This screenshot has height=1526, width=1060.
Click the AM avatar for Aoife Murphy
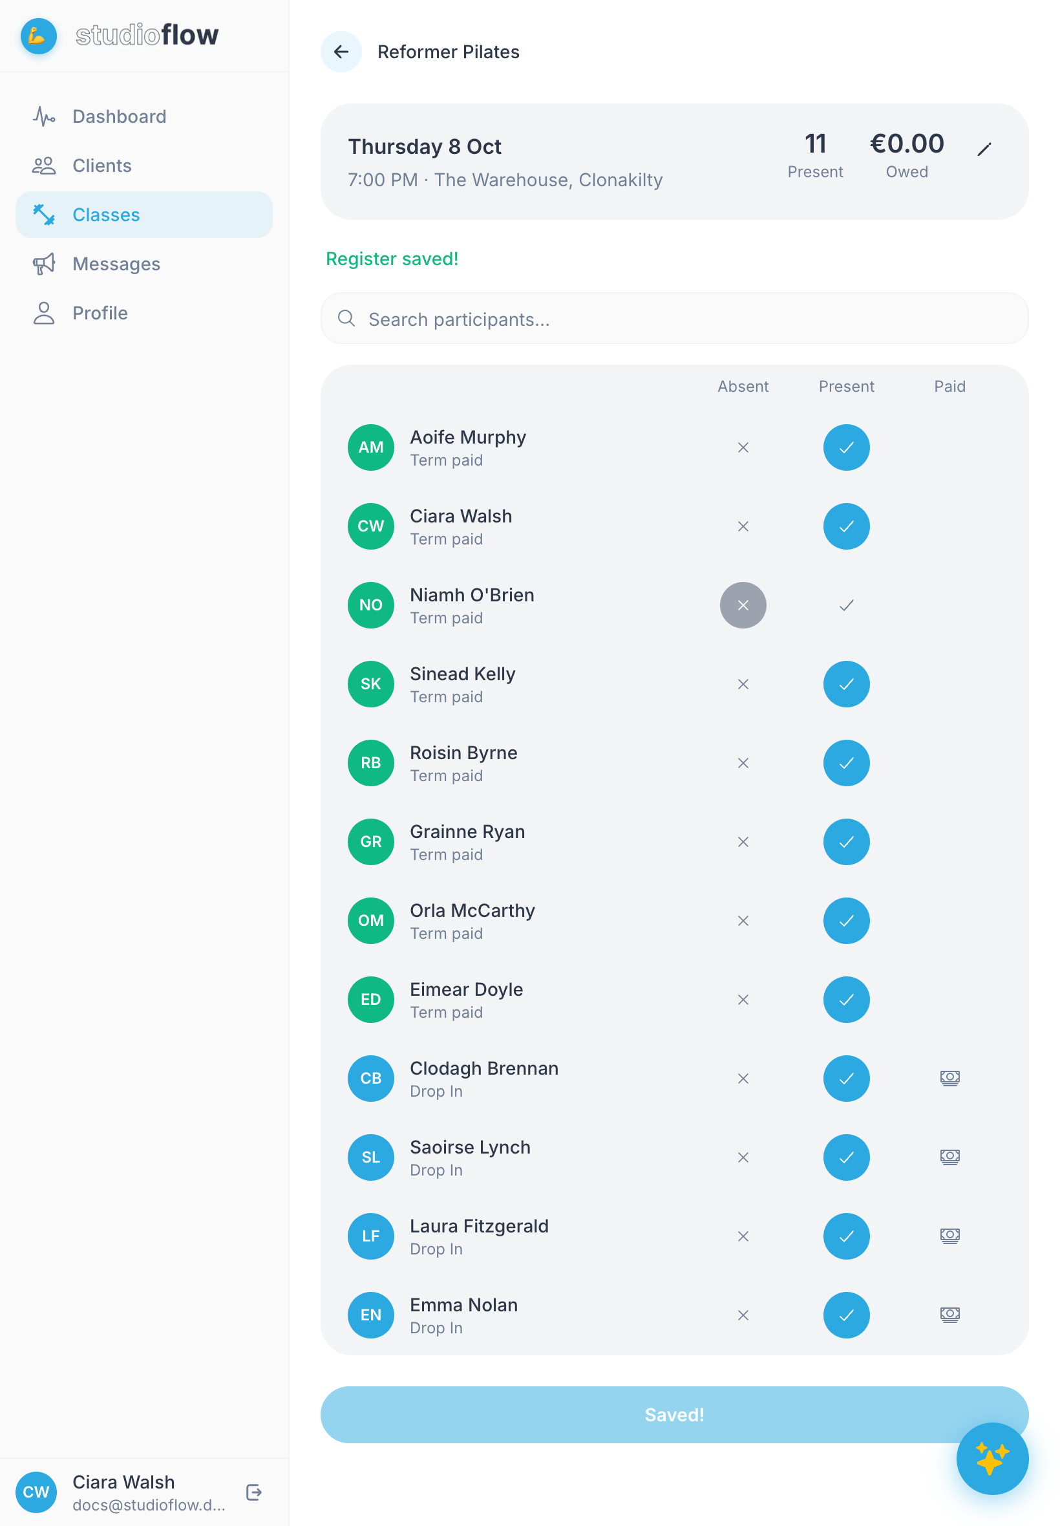370,447
